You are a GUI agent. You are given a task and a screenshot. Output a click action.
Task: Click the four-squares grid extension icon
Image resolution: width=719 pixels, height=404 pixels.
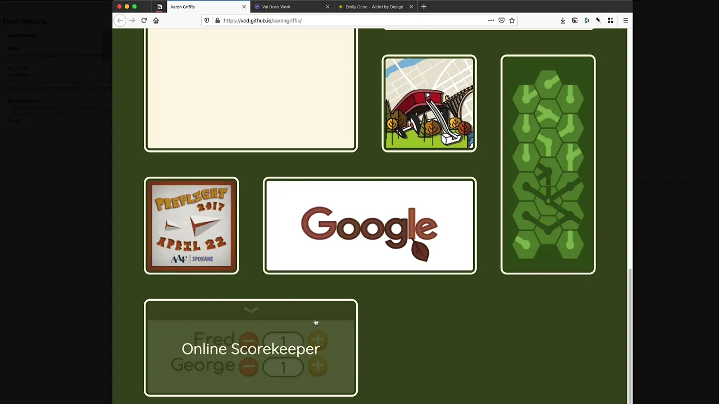coord(610,20)
